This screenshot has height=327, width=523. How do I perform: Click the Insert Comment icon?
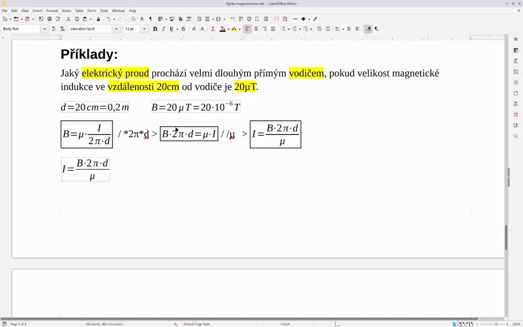pos(276,19)
